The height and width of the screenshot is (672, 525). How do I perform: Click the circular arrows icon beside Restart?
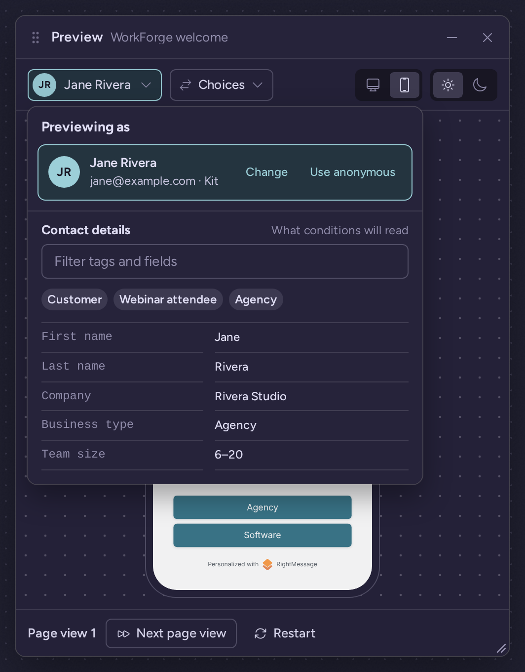pos(261,633)
